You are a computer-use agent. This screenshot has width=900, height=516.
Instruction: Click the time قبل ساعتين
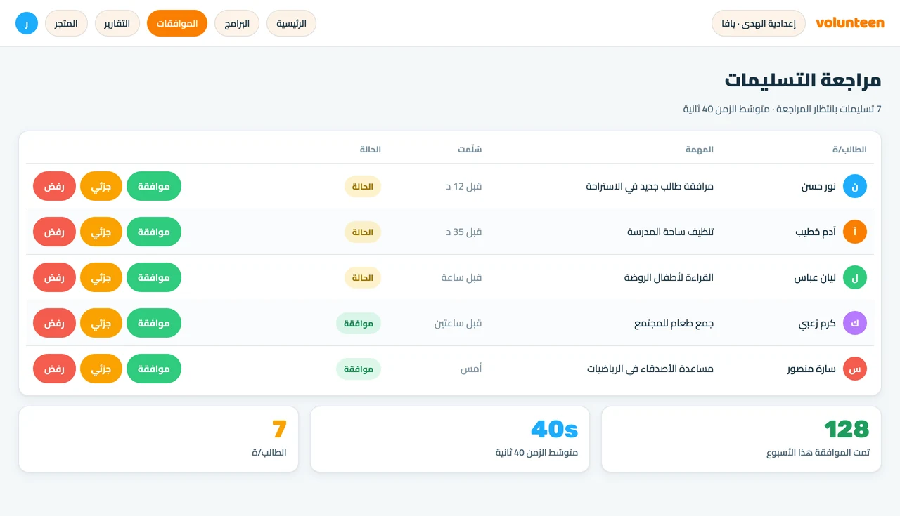pos(458,323)
